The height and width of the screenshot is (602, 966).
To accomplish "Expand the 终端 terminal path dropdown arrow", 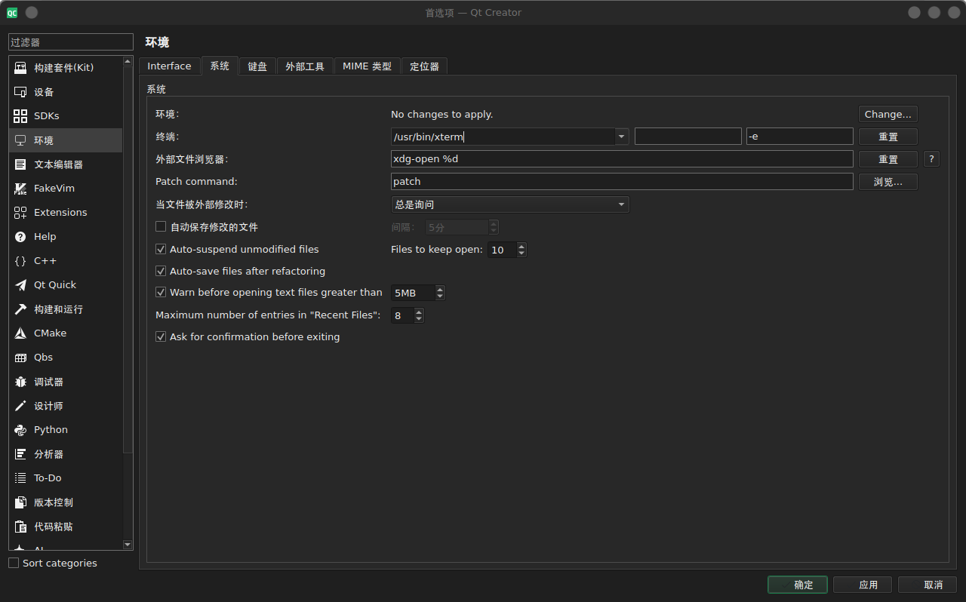I will click(622, 137).
